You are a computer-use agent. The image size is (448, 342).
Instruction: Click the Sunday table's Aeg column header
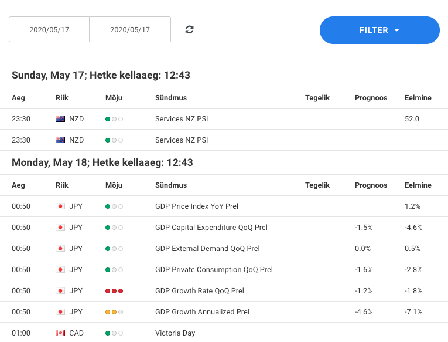(x=18, y=98)
